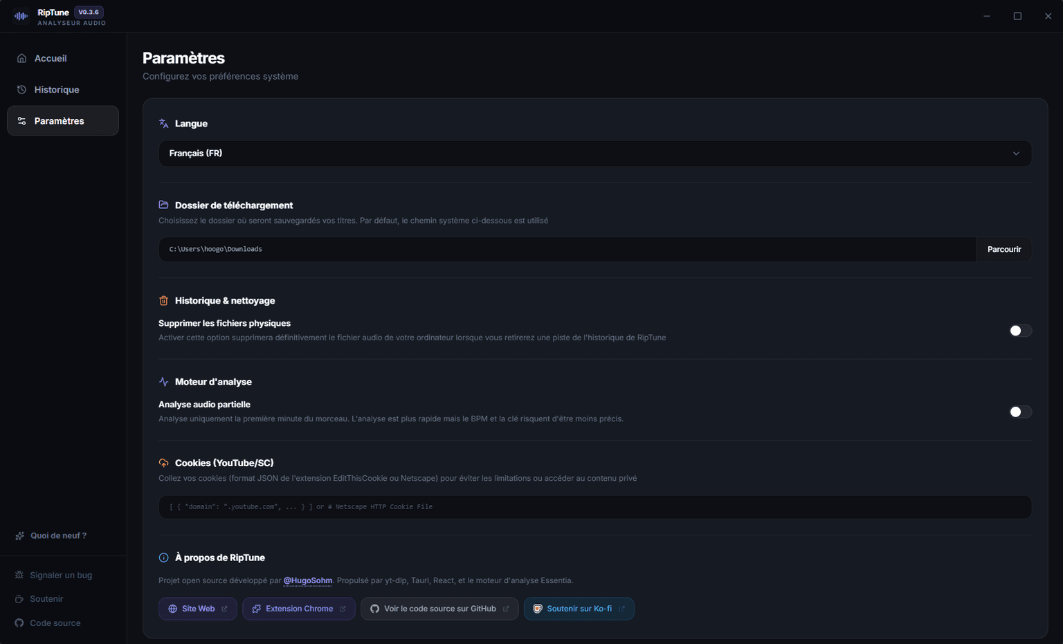Turn on Analyse audio partielle switch

(1020, 412)
